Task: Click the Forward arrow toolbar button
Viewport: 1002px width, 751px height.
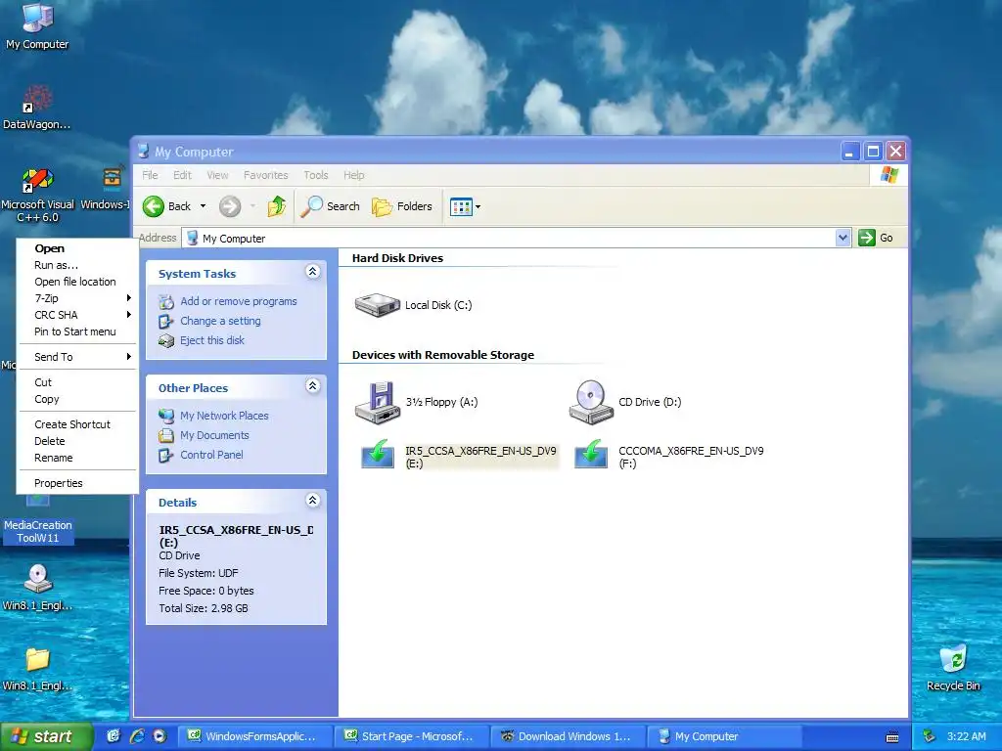Action: point(230,206)
